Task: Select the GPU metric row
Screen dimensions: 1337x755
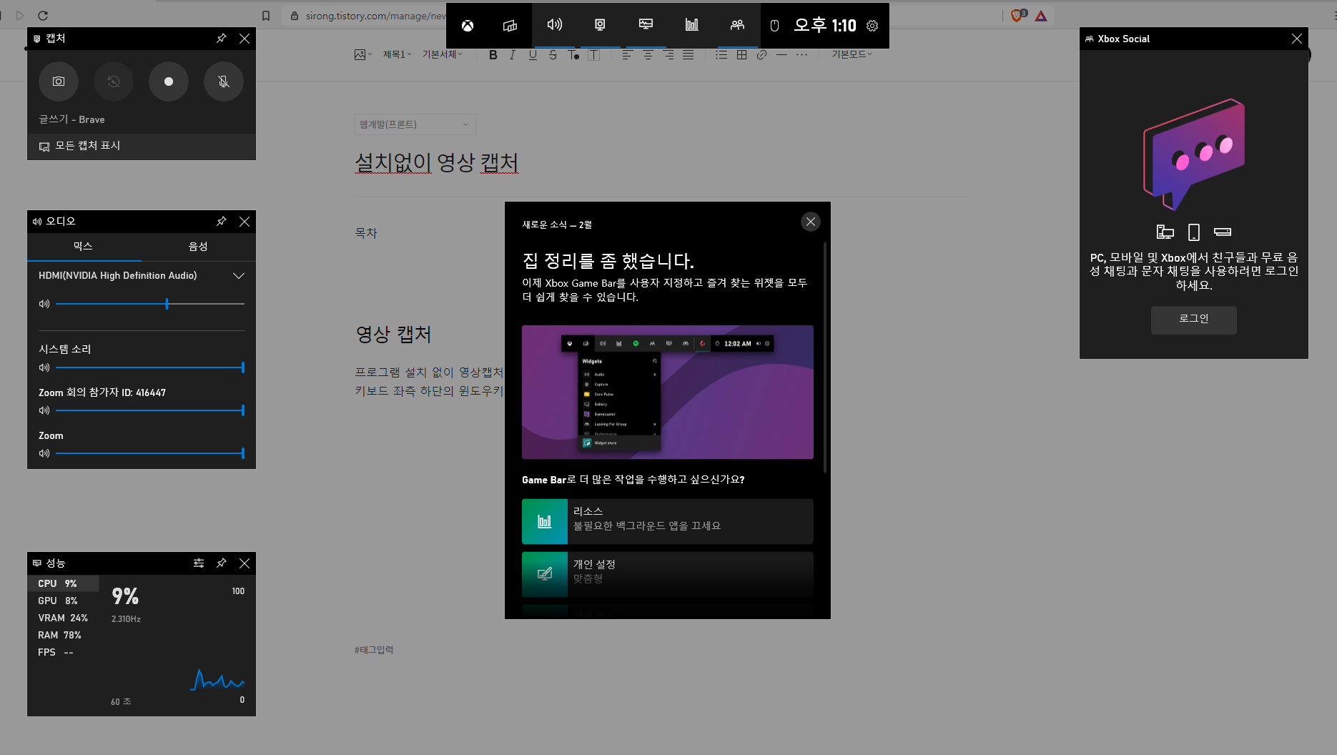Action: [63, 601]
